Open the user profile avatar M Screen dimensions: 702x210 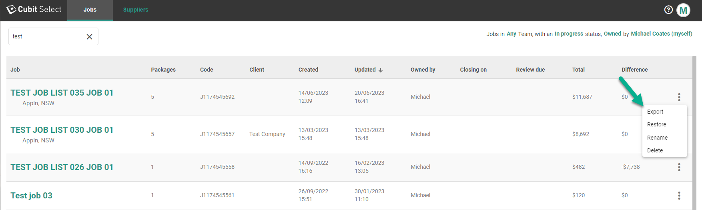(x=683, y=10)
